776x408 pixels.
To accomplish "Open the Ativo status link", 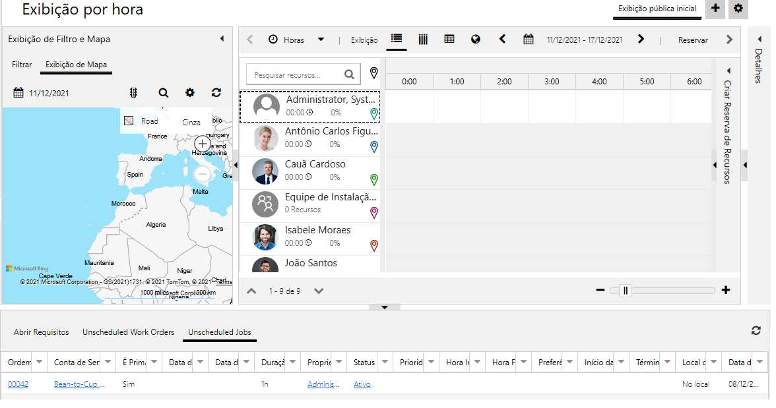I will 362,384.
